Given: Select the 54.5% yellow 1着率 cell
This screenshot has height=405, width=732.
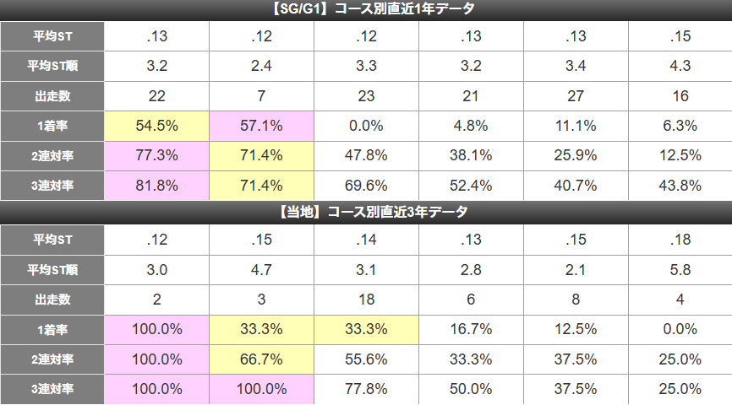Looking at the screenshot, I should tap(157, 126).
